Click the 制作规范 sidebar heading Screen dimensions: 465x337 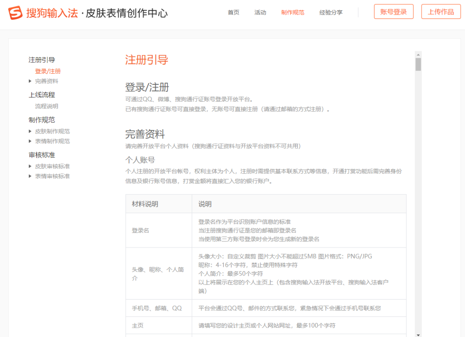pyautogui.click(x=42, y=120)
